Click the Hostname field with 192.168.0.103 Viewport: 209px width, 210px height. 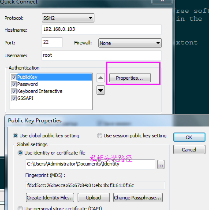pos(101,29)
